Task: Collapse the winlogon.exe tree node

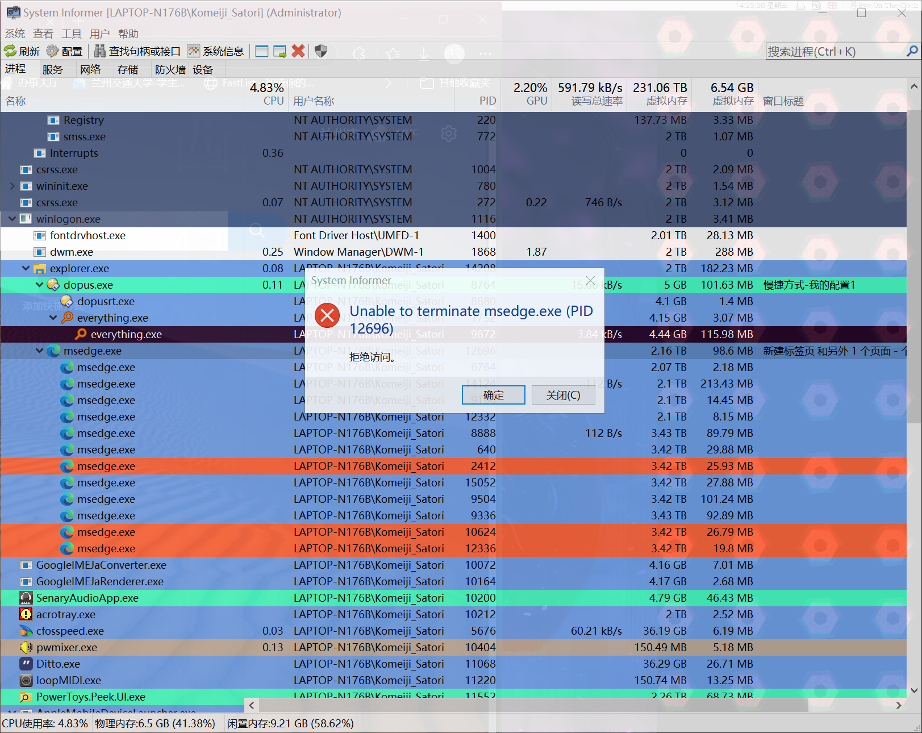Action: [x=12, y=219]
